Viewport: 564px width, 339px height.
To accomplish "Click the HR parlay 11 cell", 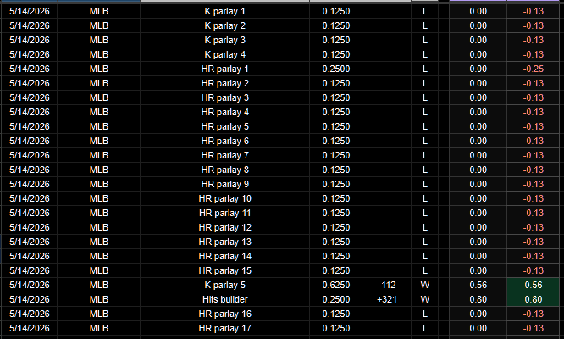I will (x=224, y=213).
